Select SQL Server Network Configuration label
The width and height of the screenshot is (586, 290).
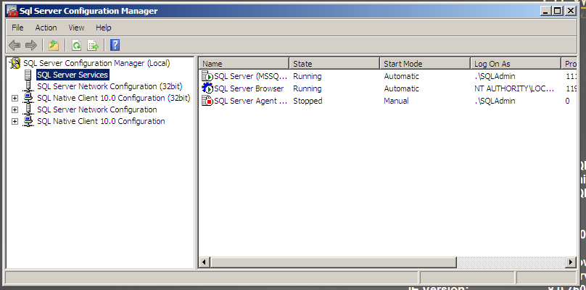(x=97, y=109)
